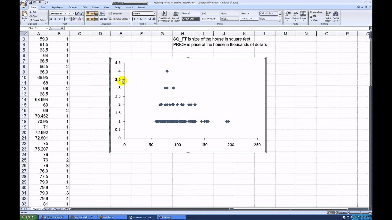Switch to the Design chart tools tab
The height and width of the screenshot is (220, 392).
(x=118, y=7)
